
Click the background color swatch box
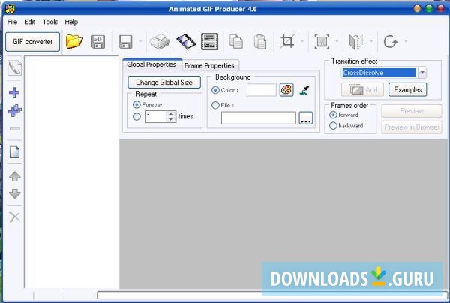(x=262, y=90)
